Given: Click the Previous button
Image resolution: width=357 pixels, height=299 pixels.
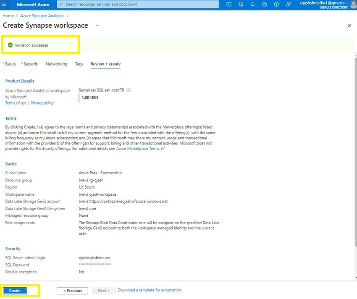Looking at the screenshot, I should [x=72, y=291].
